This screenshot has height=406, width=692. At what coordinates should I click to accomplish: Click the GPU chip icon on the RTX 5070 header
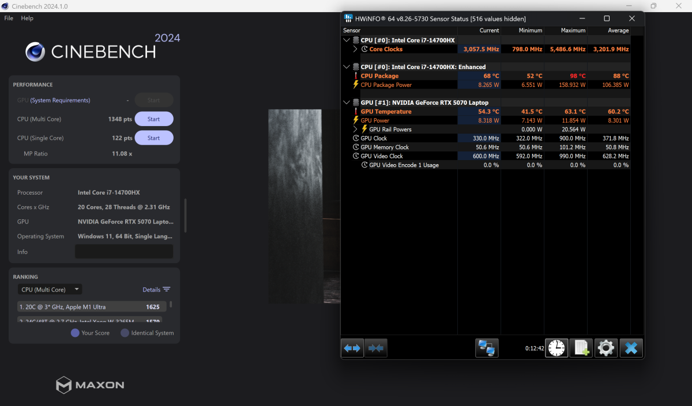coord(356,103)
